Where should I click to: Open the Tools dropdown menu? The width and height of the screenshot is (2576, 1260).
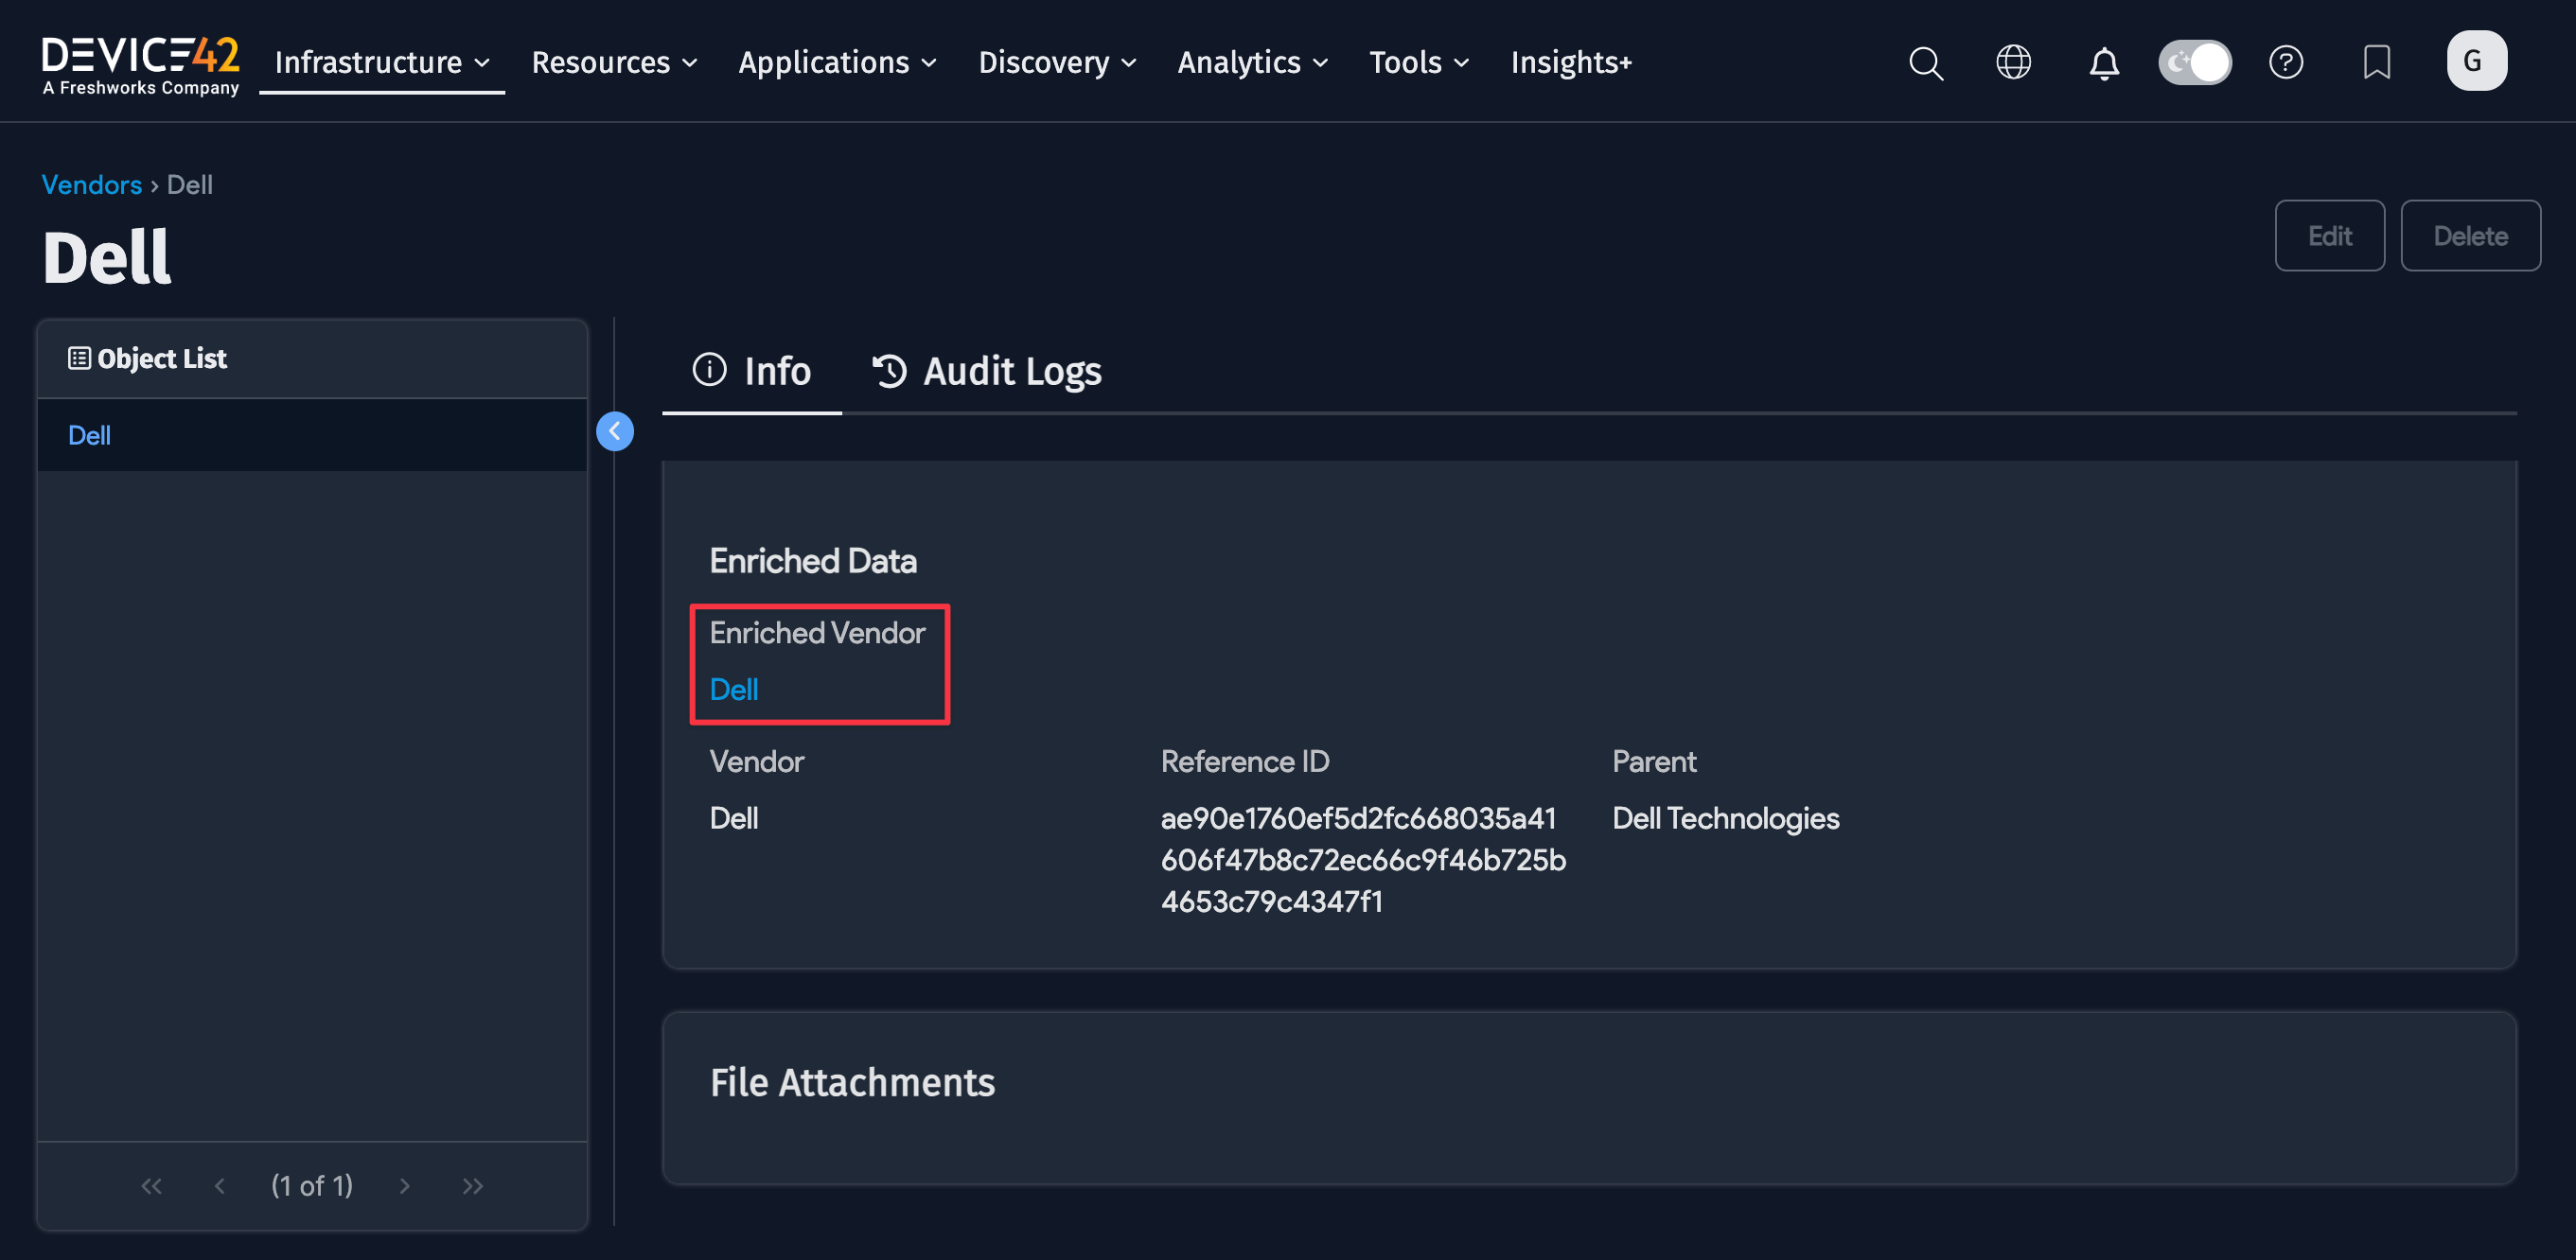pos(1418,63)
